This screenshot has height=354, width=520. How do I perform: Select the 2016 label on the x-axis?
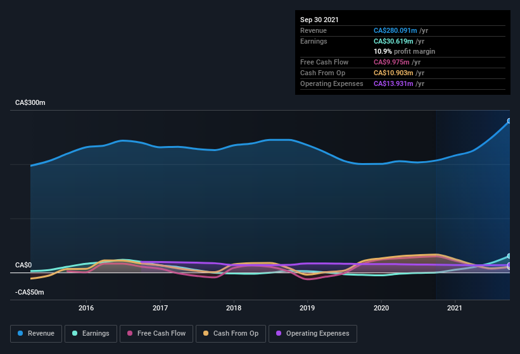(x=86, y=308)
